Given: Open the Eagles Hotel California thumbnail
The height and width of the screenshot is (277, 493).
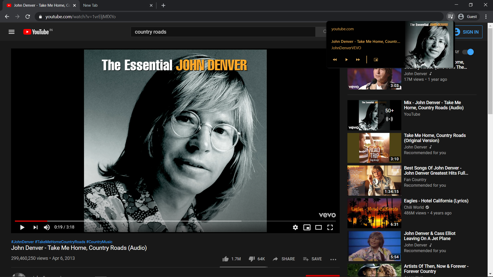Looking at the screenshot, I should tap(374, 213).
